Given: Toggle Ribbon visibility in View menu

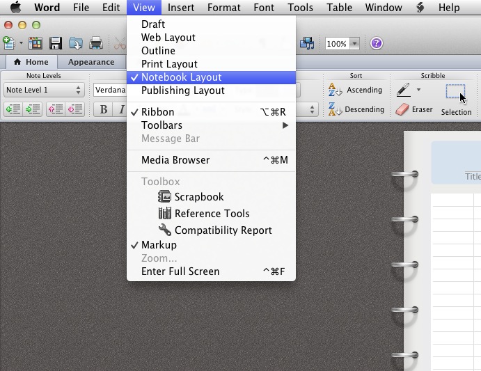Looking at the screenshot, I should (x=211, y=111).
